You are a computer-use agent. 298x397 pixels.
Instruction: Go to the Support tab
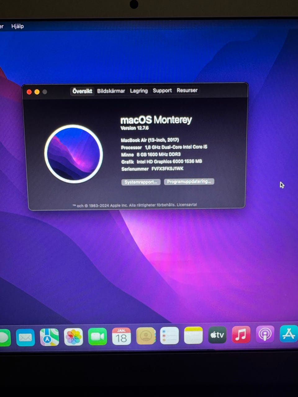click(x=162, y=90)
